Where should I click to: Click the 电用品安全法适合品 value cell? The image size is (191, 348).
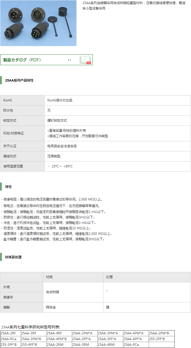118,146
